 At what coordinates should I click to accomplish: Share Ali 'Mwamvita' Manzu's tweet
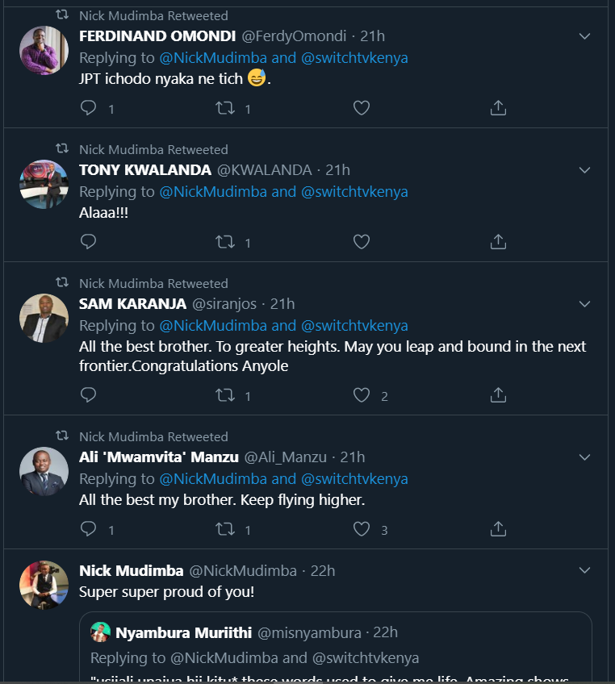pyautogui.click(x=498, y=529)
